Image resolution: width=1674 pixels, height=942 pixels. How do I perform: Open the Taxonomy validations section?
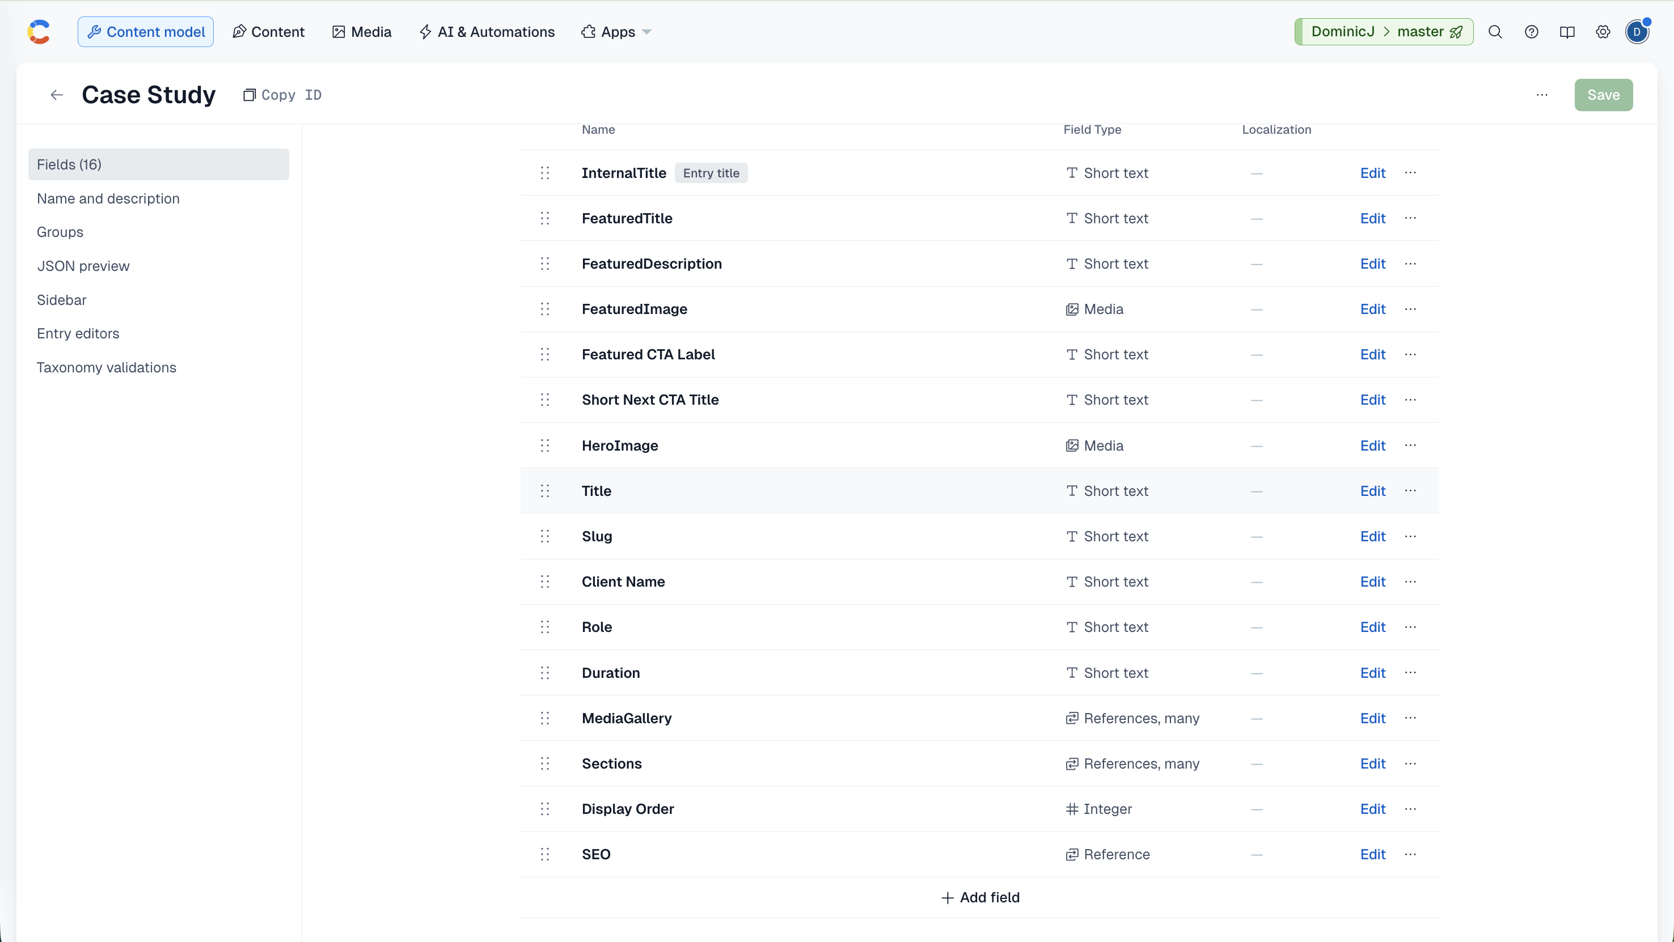107,368
